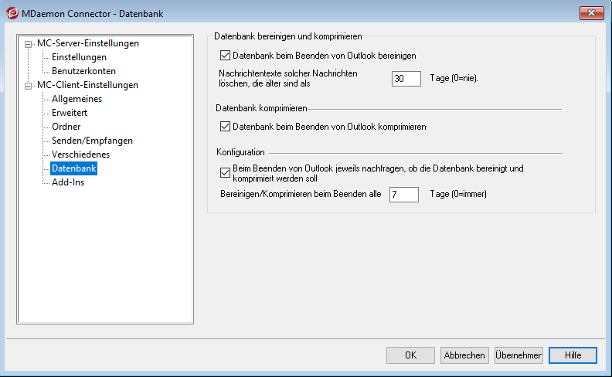Disable the 'jeweils nachfragen' confirmation checkbox
This screenshot has width=612, height=377.
click(226, 173)
